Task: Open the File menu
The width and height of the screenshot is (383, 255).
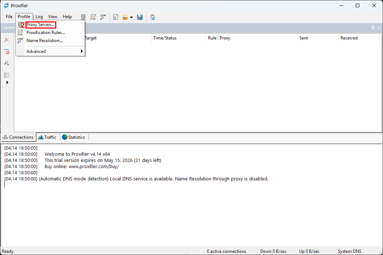Action: [9, 17]
